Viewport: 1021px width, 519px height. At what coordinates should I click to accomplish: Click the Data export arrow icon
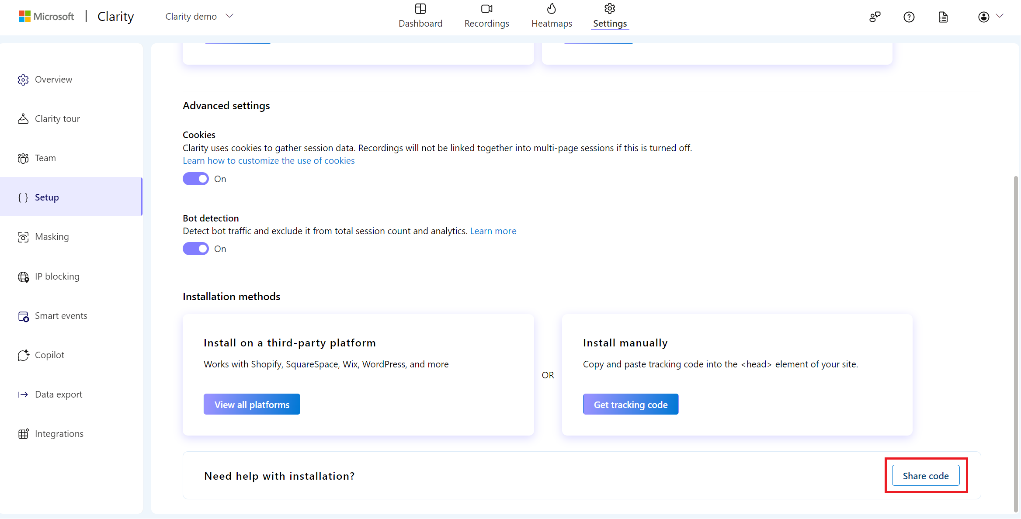(23, 394)
